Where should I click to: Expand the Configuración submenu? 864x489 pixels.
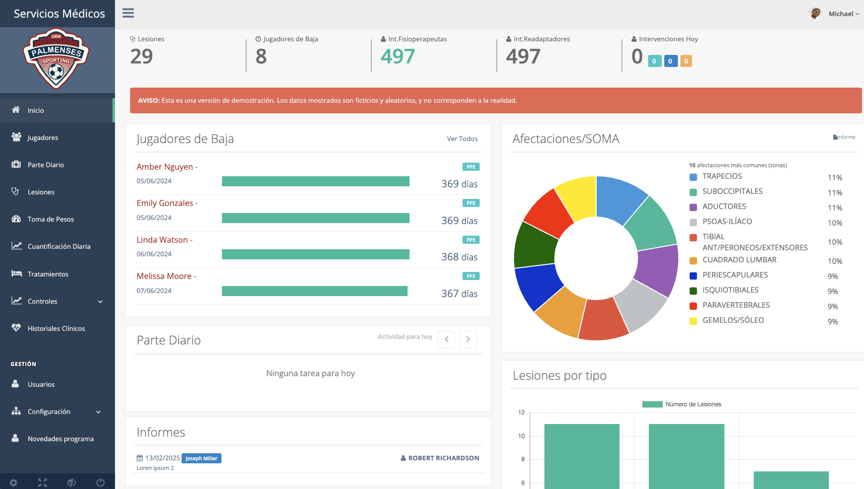pos(98,412)
